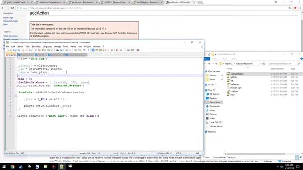Click the Undo arrow in Notepad++ toolbar

48,50
